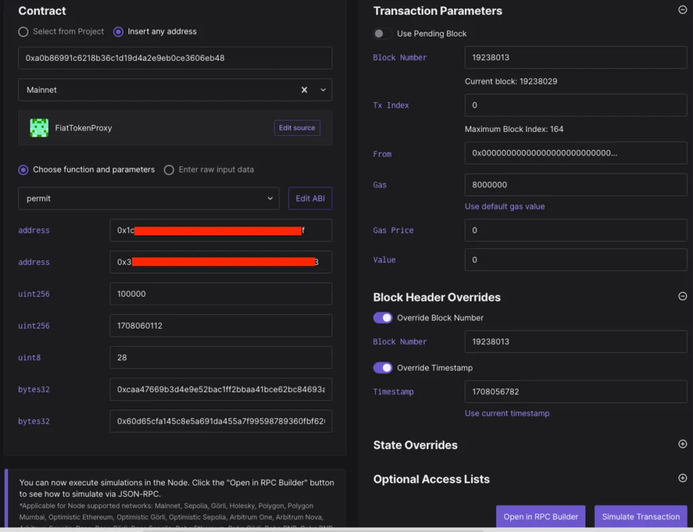Image resolution: width=693 pixels, height=532 pixels.
Task: Click the first address field starting 0x1c
Action: (x=221, y=231)
